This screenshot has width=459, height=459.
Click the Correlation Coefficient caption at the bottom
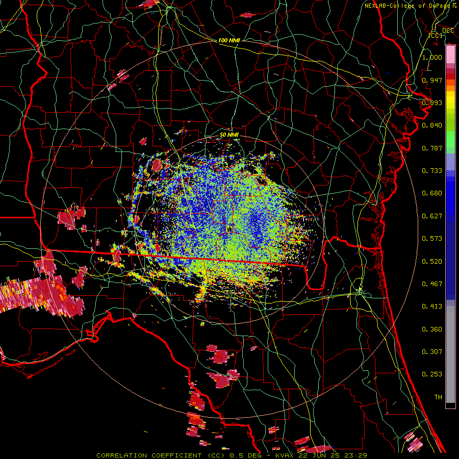point(232,455)
